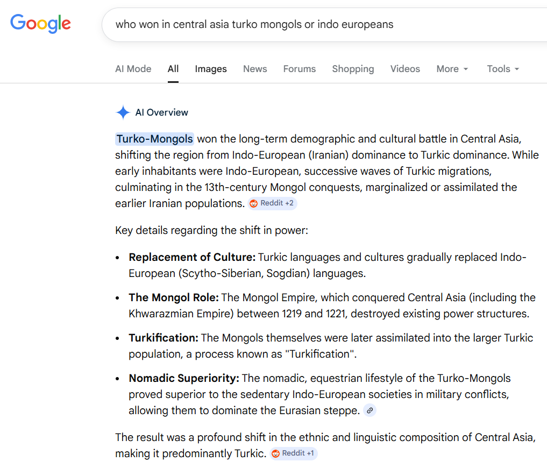Click the Turkification bullet heading
547x476 pixels.
pos(164,338)
